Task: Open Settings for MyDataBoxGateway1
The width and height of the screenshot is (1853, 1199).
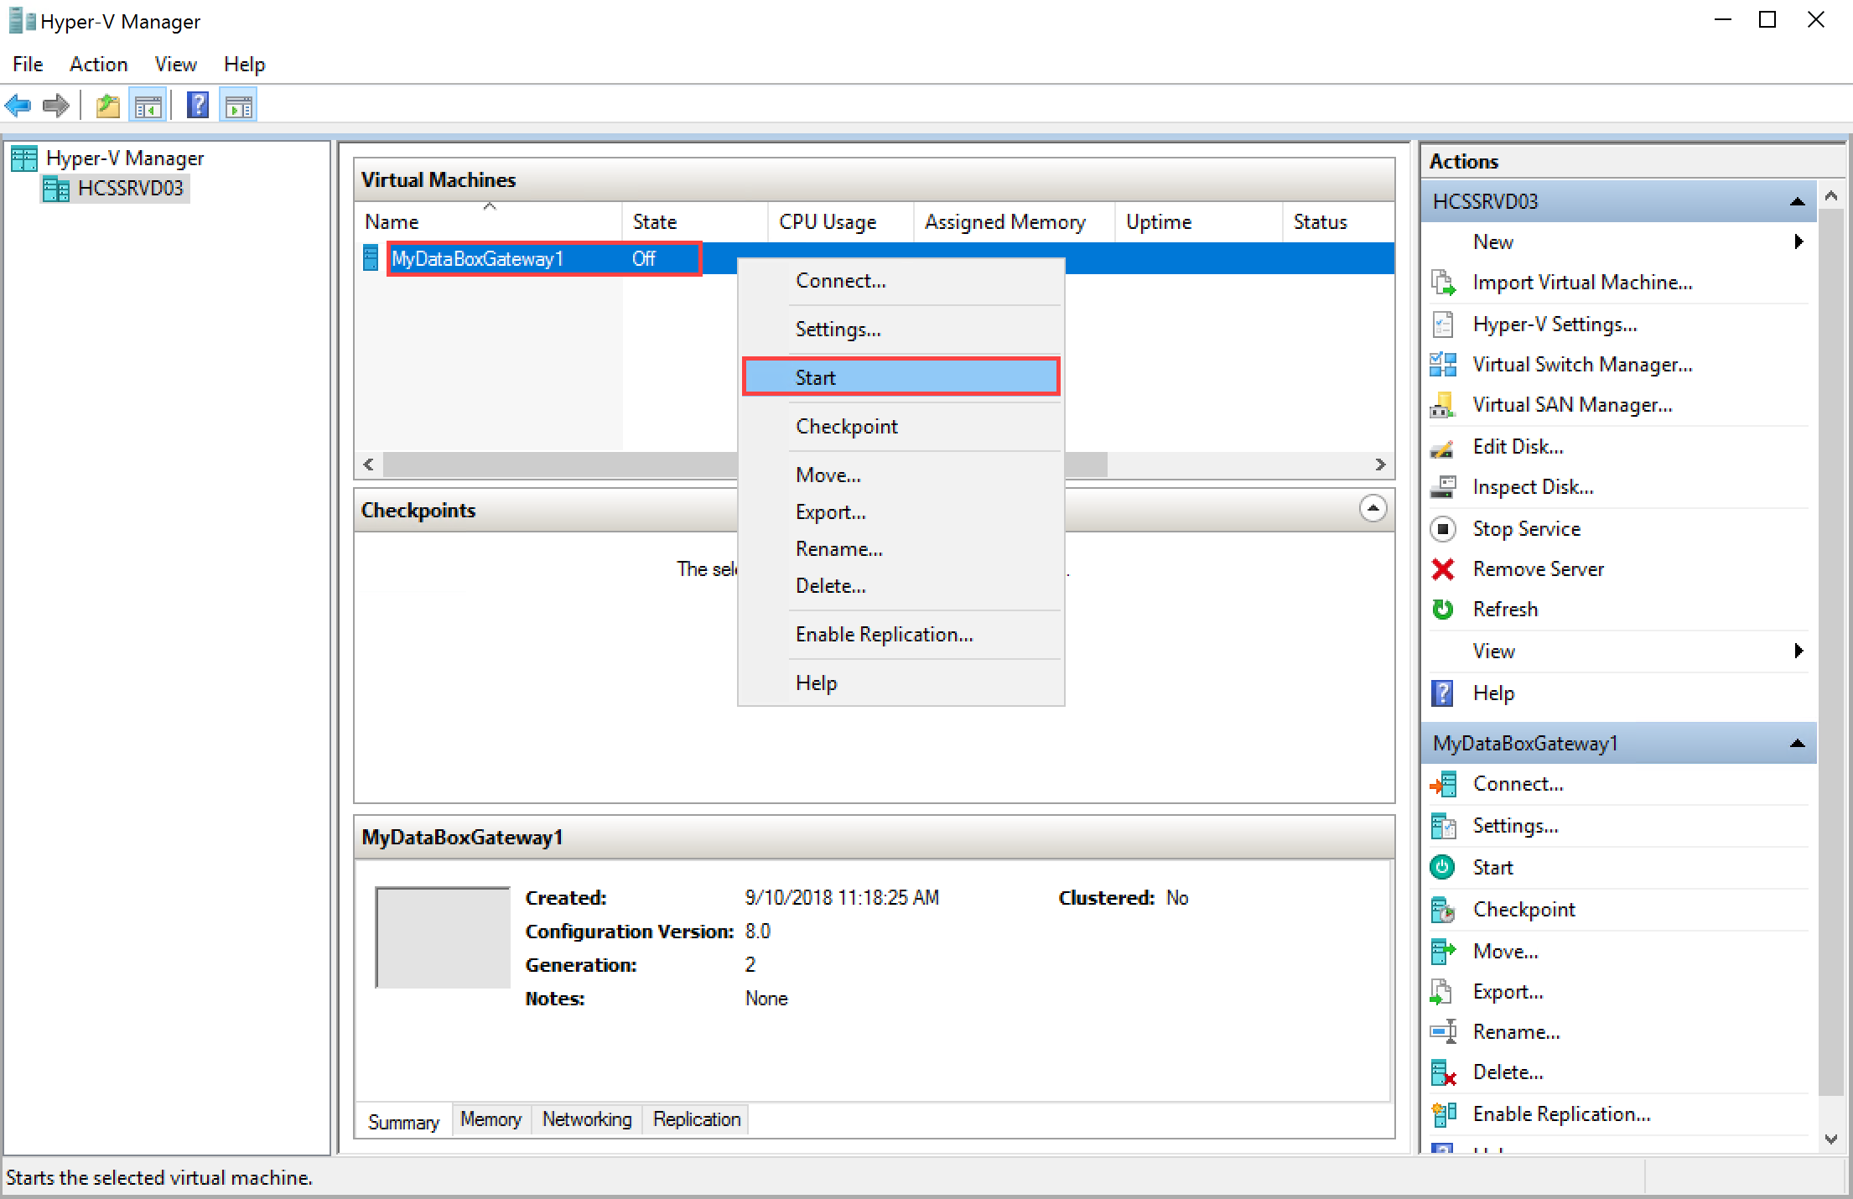Action: pos(834,328)
